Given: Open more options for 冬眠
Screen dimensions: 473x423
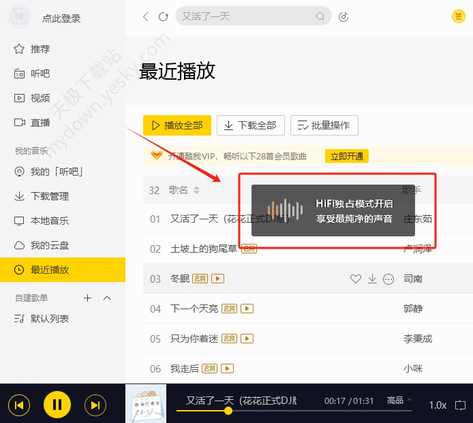Looking at the screenshot, I should [388, 279].
